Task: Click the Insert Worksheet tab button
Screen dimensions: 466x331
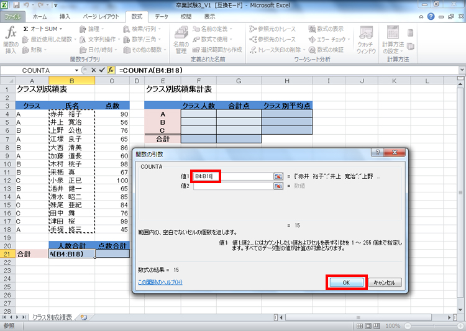Action: tap(84, 317)
